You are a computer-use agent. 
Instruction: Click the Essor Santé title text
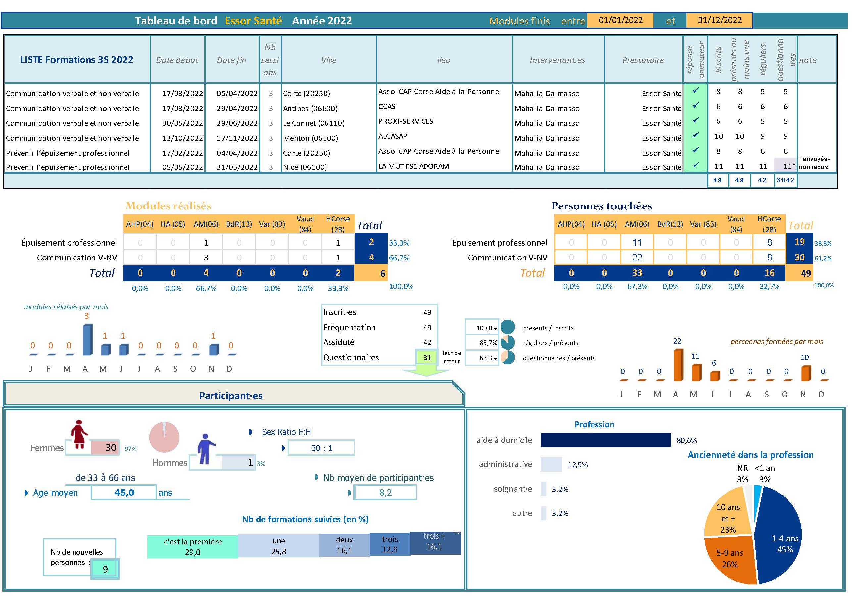pyautogui.click(x=253, y=21)
